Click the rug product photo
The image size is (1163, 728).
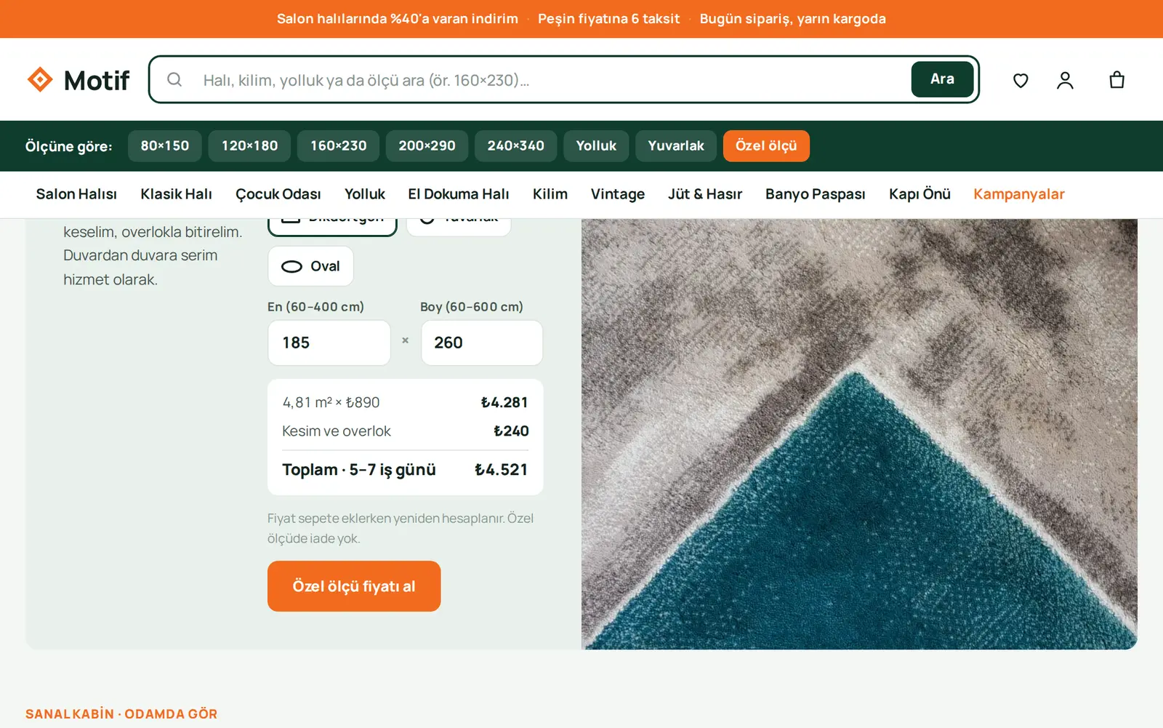pyautogui.click(x=859, y=434)
